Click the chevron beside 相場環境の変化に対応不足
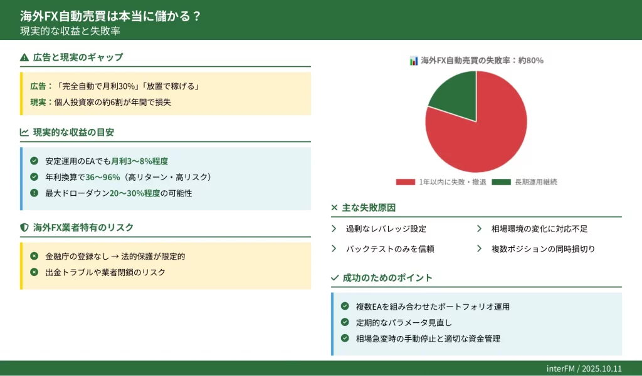Image resolution: width=642 pixels, height=376 pixels. (x=480, y=229)
